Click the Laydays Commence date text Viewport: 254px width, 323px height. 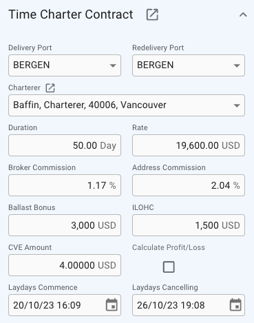47,305
